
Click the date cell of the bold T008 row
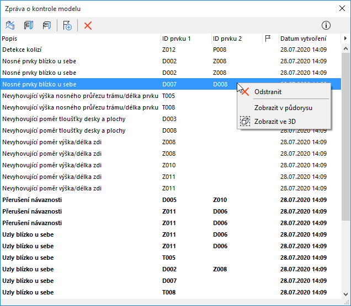304,292
